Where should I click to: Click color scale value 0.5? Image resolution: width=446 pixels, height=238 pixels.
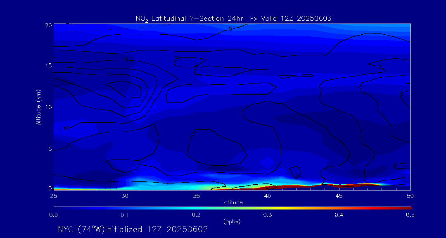click(x=410, y=215)
